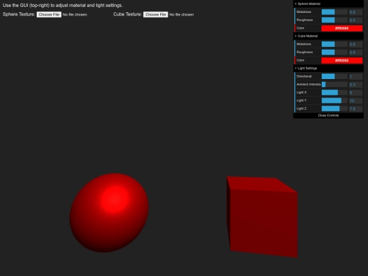Click the 'Light X' label
This screenshot has height=276, width=368.
coord(301,92)
